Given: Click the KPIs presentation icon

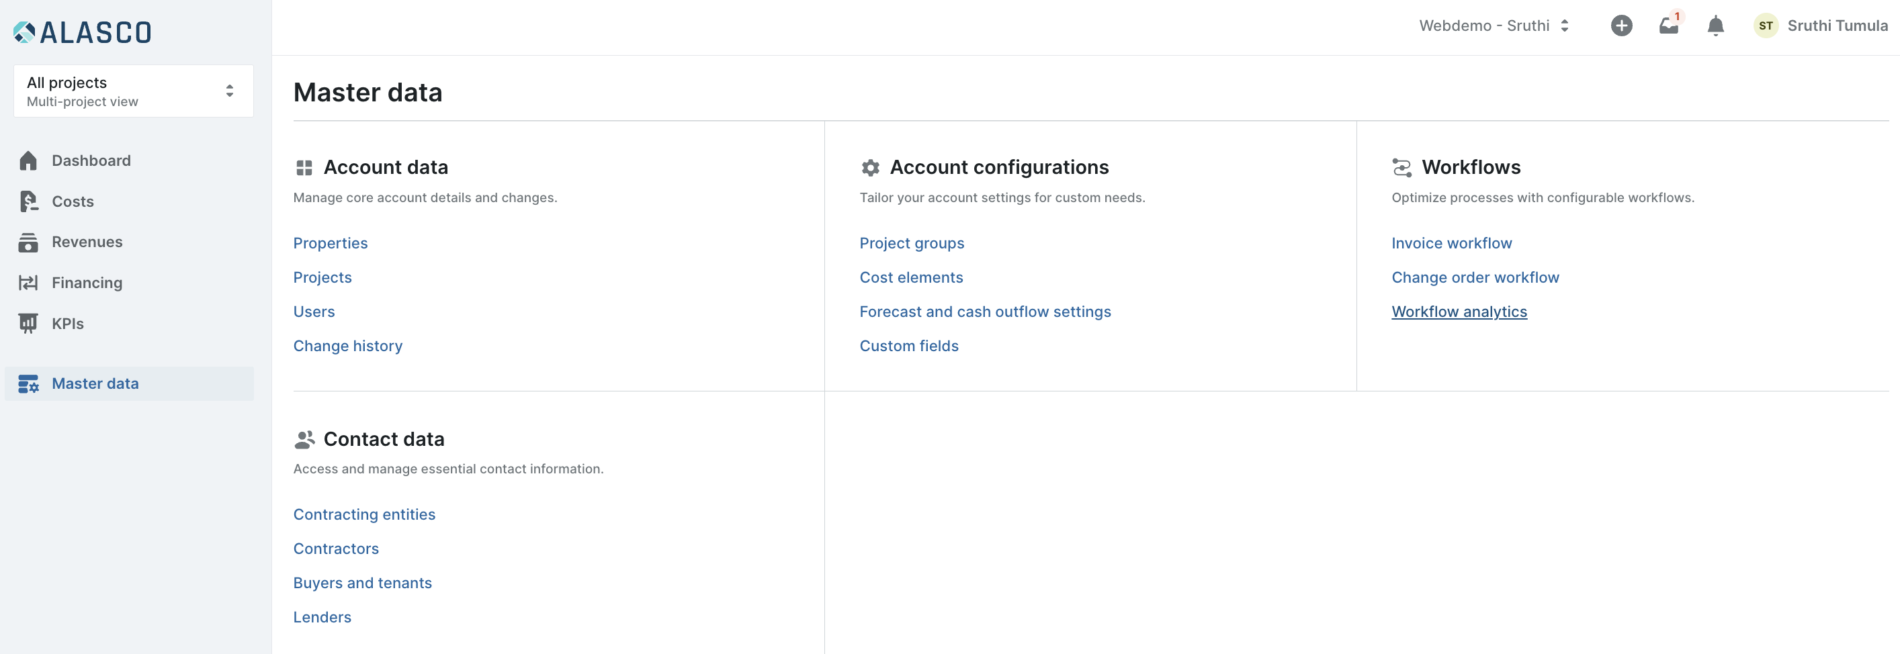Looking at the screenshot, I should point(28,324).
